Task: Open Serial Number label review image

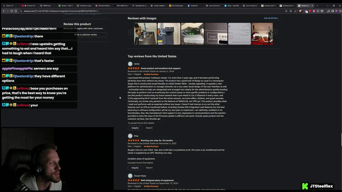Action: click(216, 34)
